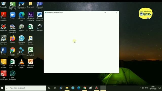The height and width of the screenshot is (91, 162).
Task: Open Silhouette Studio desktop icon
Action: coord(22,40)
